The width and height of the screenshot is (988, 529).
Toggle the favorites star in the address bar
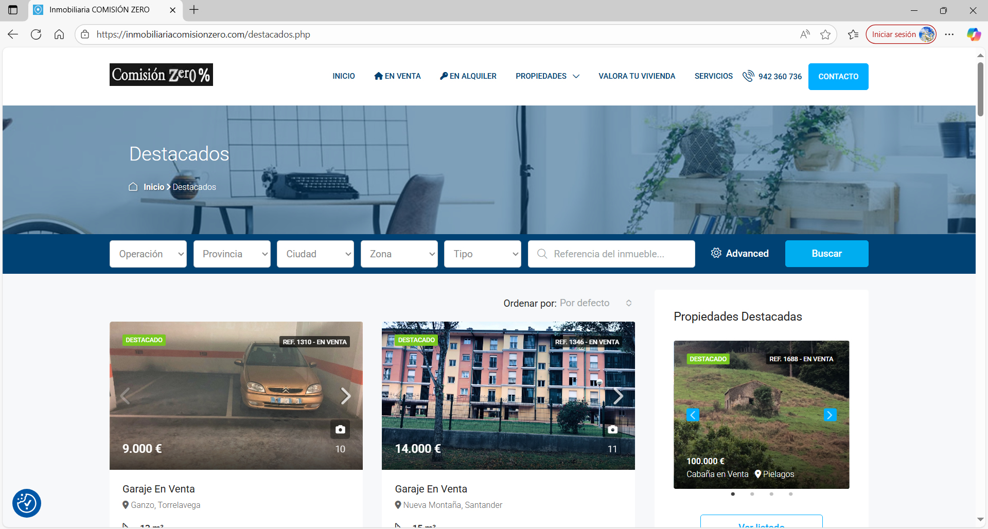[826, 34]
